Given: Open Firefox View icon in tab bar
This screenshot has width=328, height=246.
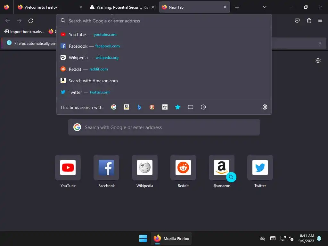Looking at the screenshot, I should [x=6, y=7].
